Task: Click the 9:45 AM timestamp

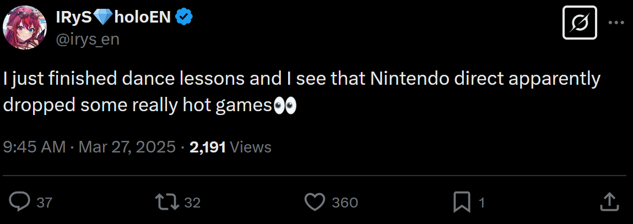Action: [34, 147]
